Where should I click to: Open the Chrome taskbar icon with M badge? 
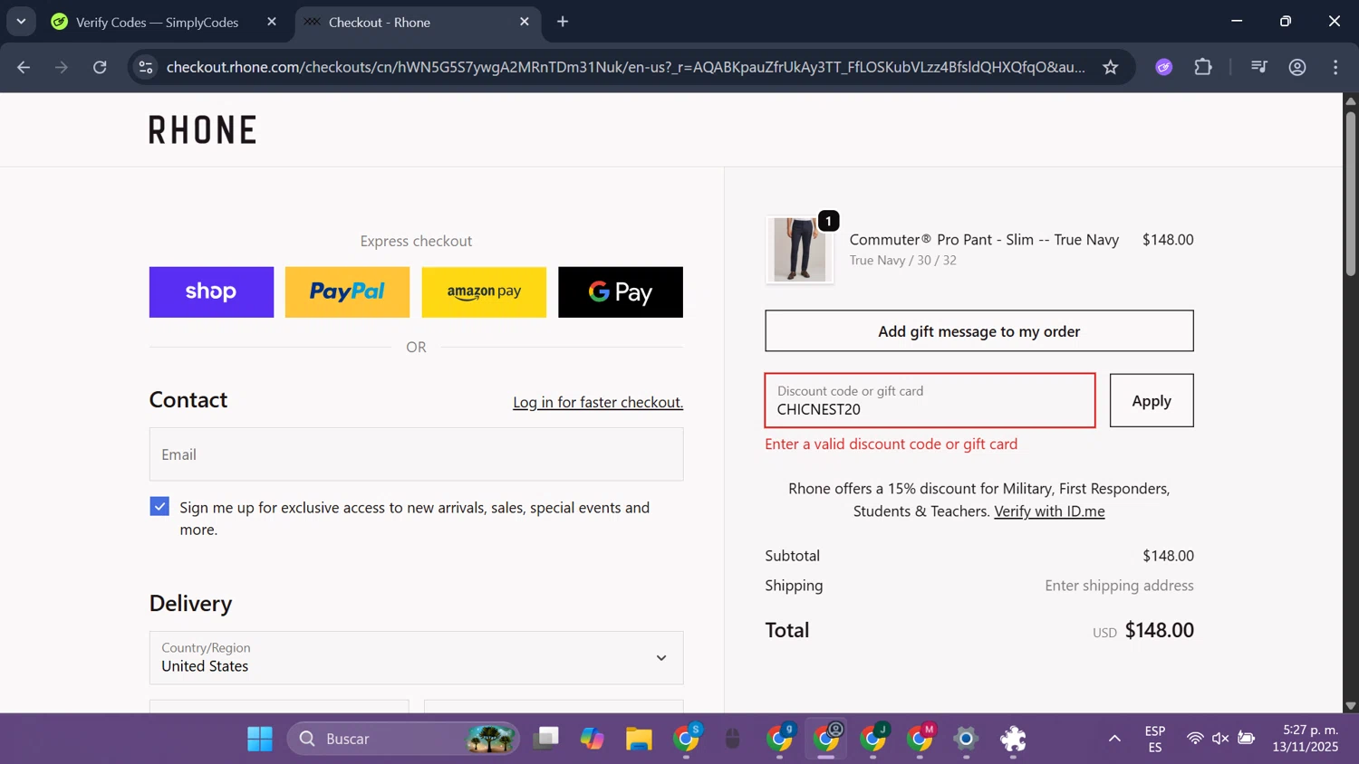point(920,740)
